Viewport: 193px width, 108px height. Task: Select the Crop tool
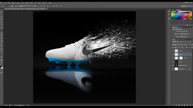click(x=2, y=22)
